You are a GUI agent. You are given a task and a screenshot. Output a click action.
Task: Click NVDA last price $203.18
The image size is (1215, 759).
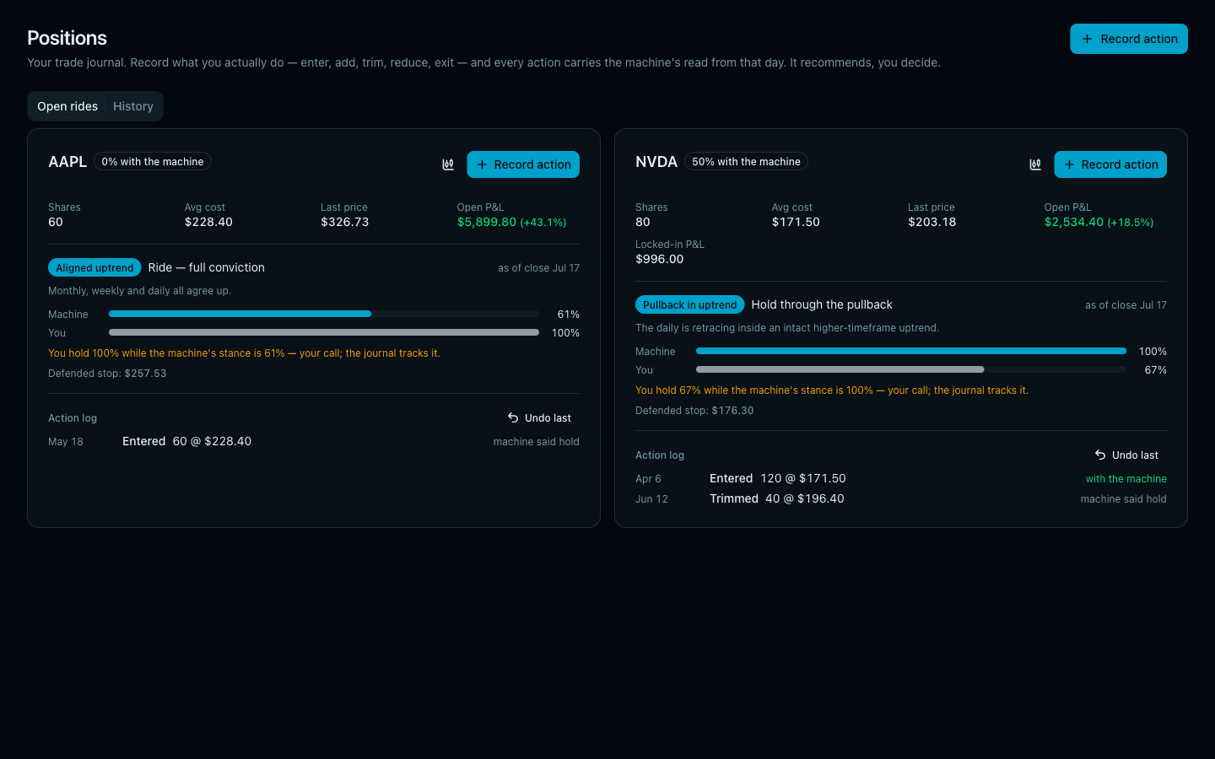[931, 222]
